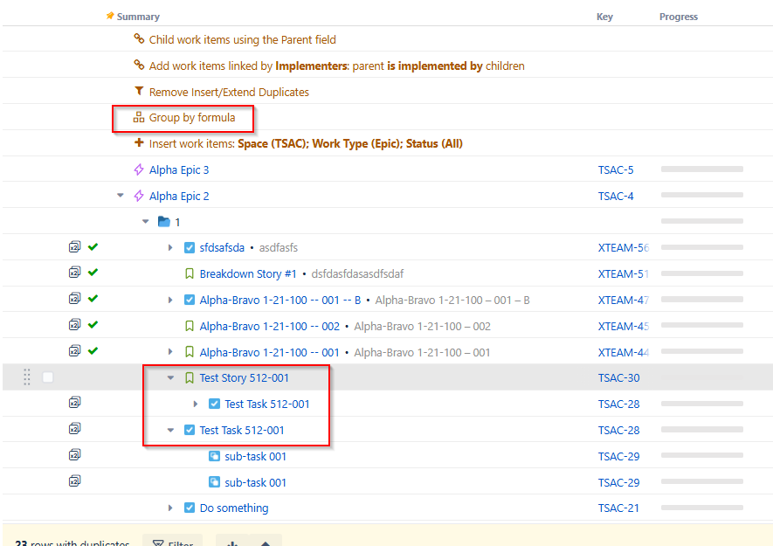The width and height of the screenshot is (773, 546).
Task: Expand the XTEAM-44 Alpha-Bravo 001 story row
Action: click(x=170, y=352)
